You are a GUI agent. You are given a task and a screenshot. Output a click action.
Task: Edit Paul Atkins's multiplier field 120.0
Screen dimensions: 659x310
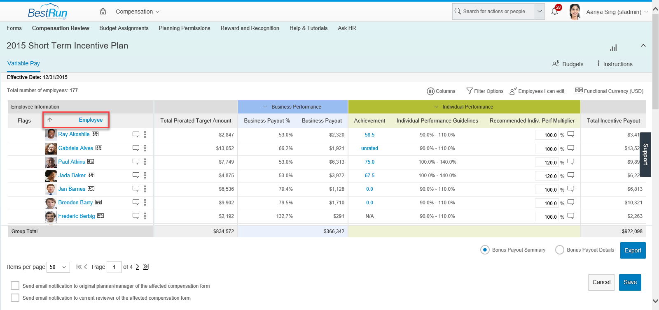547,162
